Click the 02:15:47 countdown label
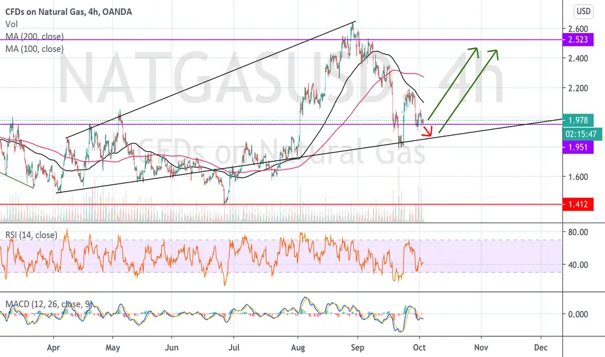This screenshot has height=357, width=605. [581, 134]
